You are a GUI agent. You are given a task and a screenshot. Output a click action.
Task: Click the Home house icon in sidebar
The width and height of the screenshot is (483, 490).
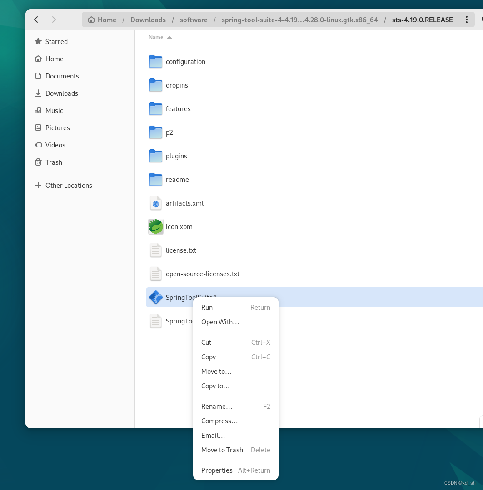(38, 59)
